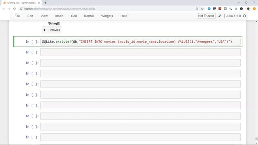Click the In [ ] prompt of active cell
The image size is (258, 145).
tap(32, 41)
